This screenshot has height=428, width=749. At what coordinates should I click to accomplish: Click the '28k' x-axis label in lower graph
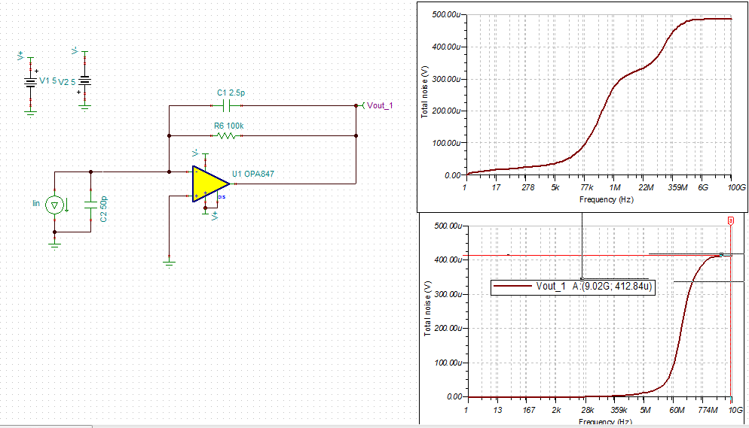[x=587, y=410]
